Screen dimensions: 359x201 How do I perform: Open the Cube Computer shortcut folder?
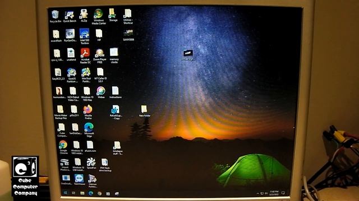tap(62, 130)
